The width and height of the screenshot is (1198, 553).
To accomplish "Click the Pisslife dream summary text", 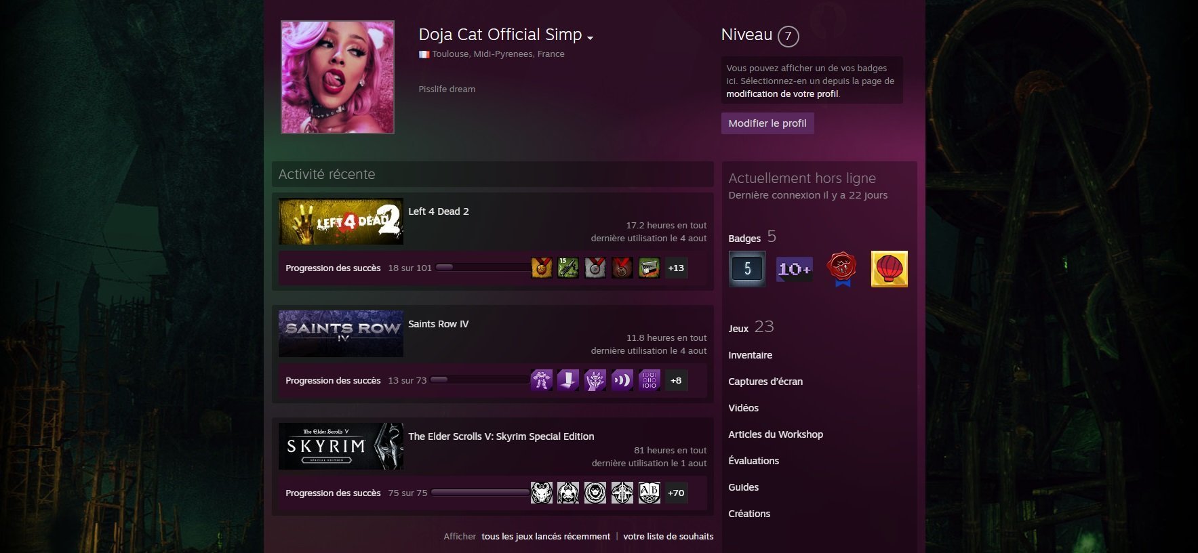I will tap(447, 89).
